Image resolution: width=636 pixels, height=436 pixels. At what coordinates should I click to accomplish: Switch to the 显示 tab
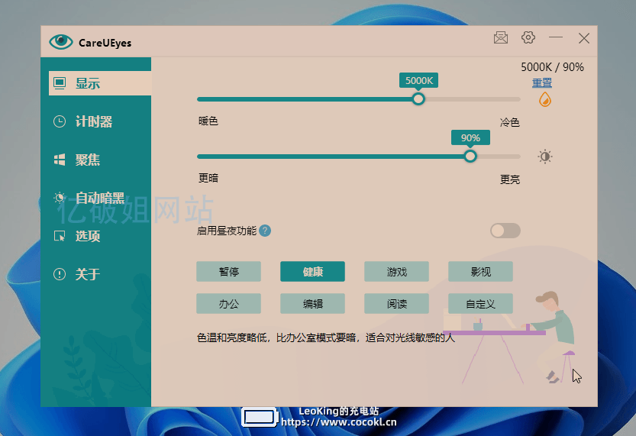[100, 83]
